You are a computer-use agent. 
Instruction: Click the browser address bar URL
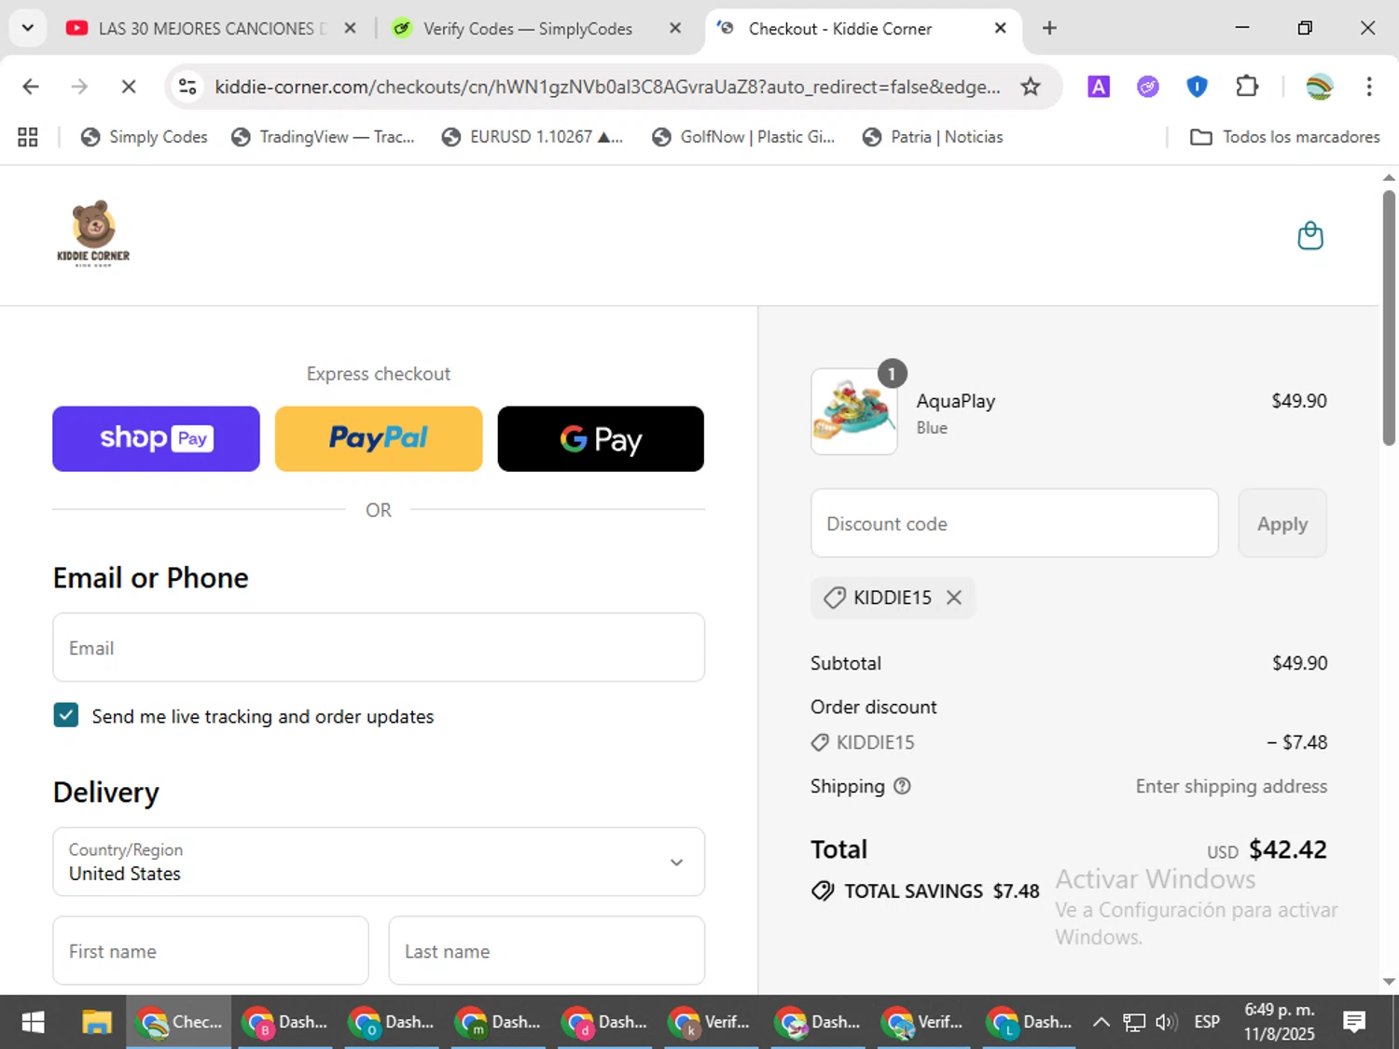pyautogui.click(x=607, y=87)
